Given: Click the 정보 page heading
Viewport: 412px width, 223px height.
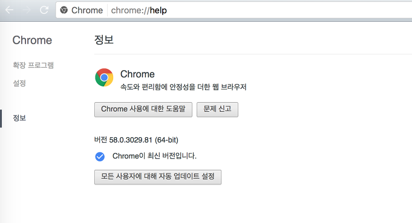Looking at the screenshot, I should 104,40.
